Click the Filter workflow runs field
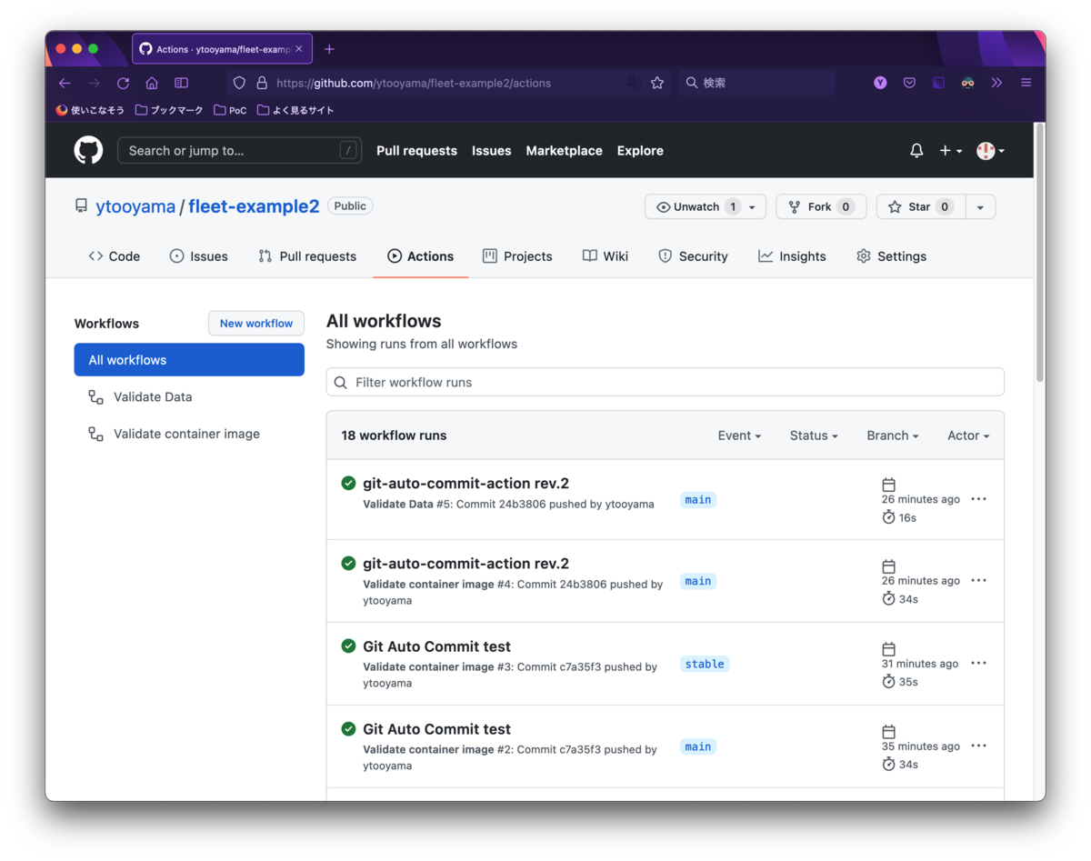Screen dimensions: 1091x861 666,382
